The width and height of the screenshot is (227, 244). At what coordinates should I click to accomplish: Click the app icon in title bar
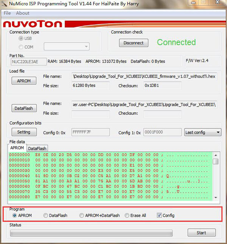point(4,4)
